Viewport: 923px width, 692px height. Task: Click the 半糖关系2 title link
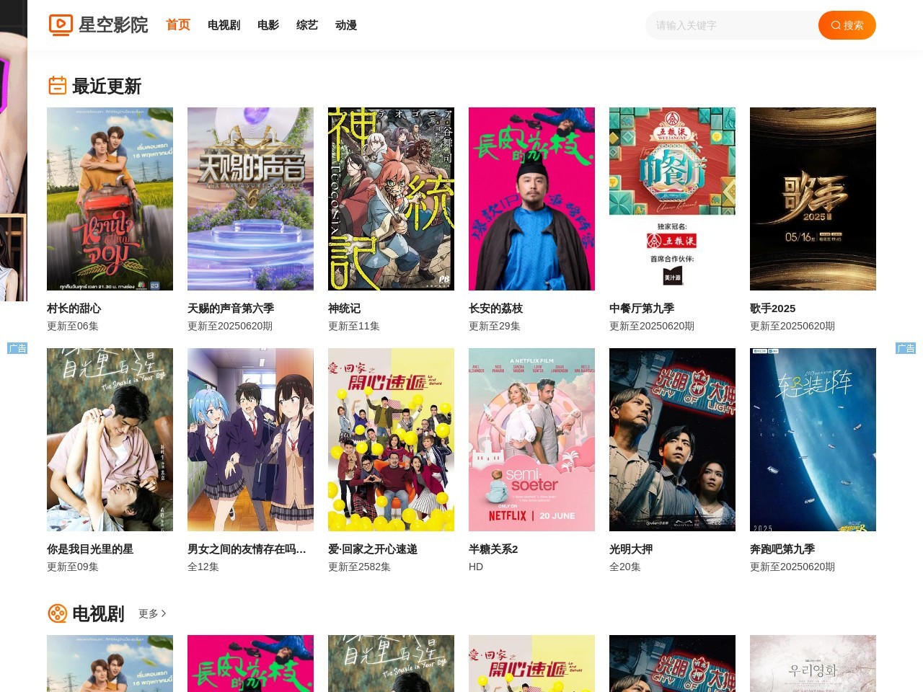click(493, 549)
